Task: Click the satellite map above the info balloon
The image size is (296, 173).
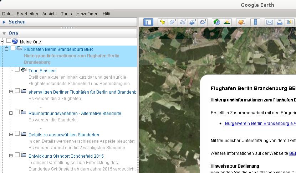Action: coord(217,51)
